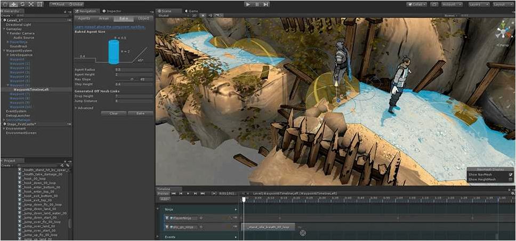
Task: Open Hierarchy panel options menu icon
Action: click(x=70, y=11)
